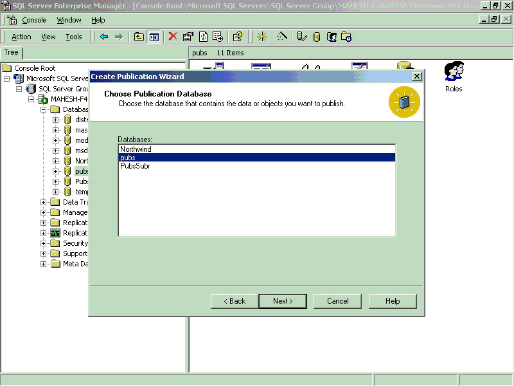Click the Next button in wizard
The width and height of the screenshot is (514, 386).
point(282,301)
